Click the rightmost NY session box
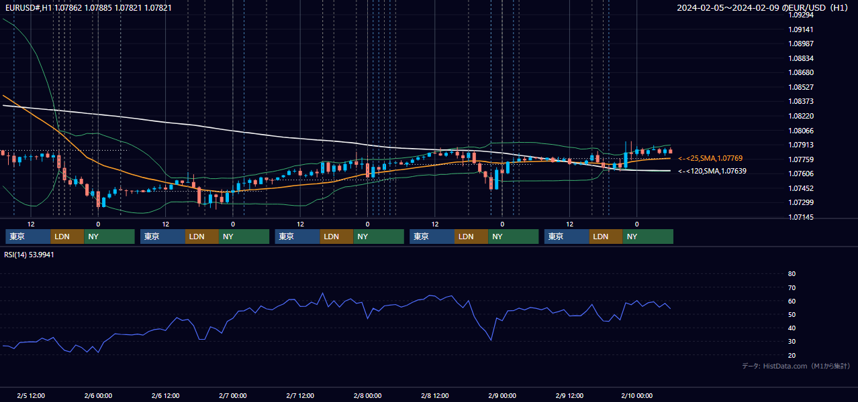858x402 pixels. pyautogui.click(x=648, y=237)
